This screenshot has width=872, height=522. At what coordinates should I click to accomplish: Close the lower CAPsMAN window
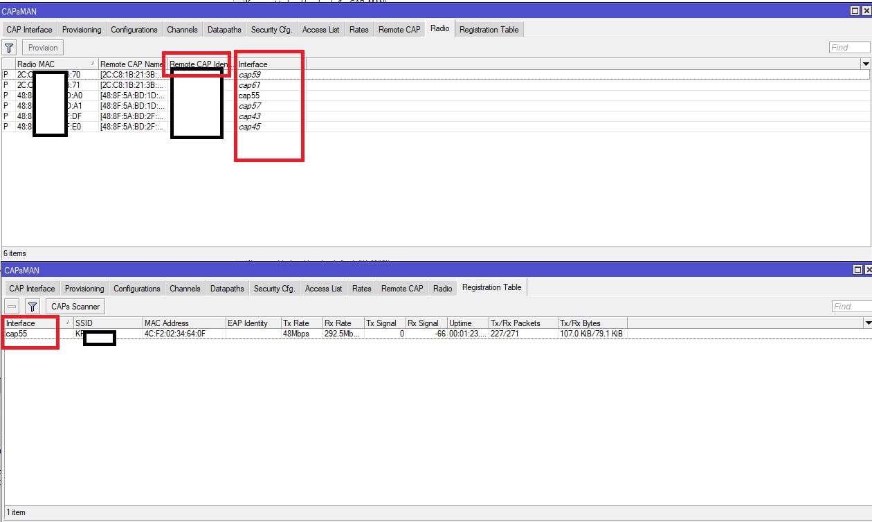pyautogui.click(x=867, y=270)
